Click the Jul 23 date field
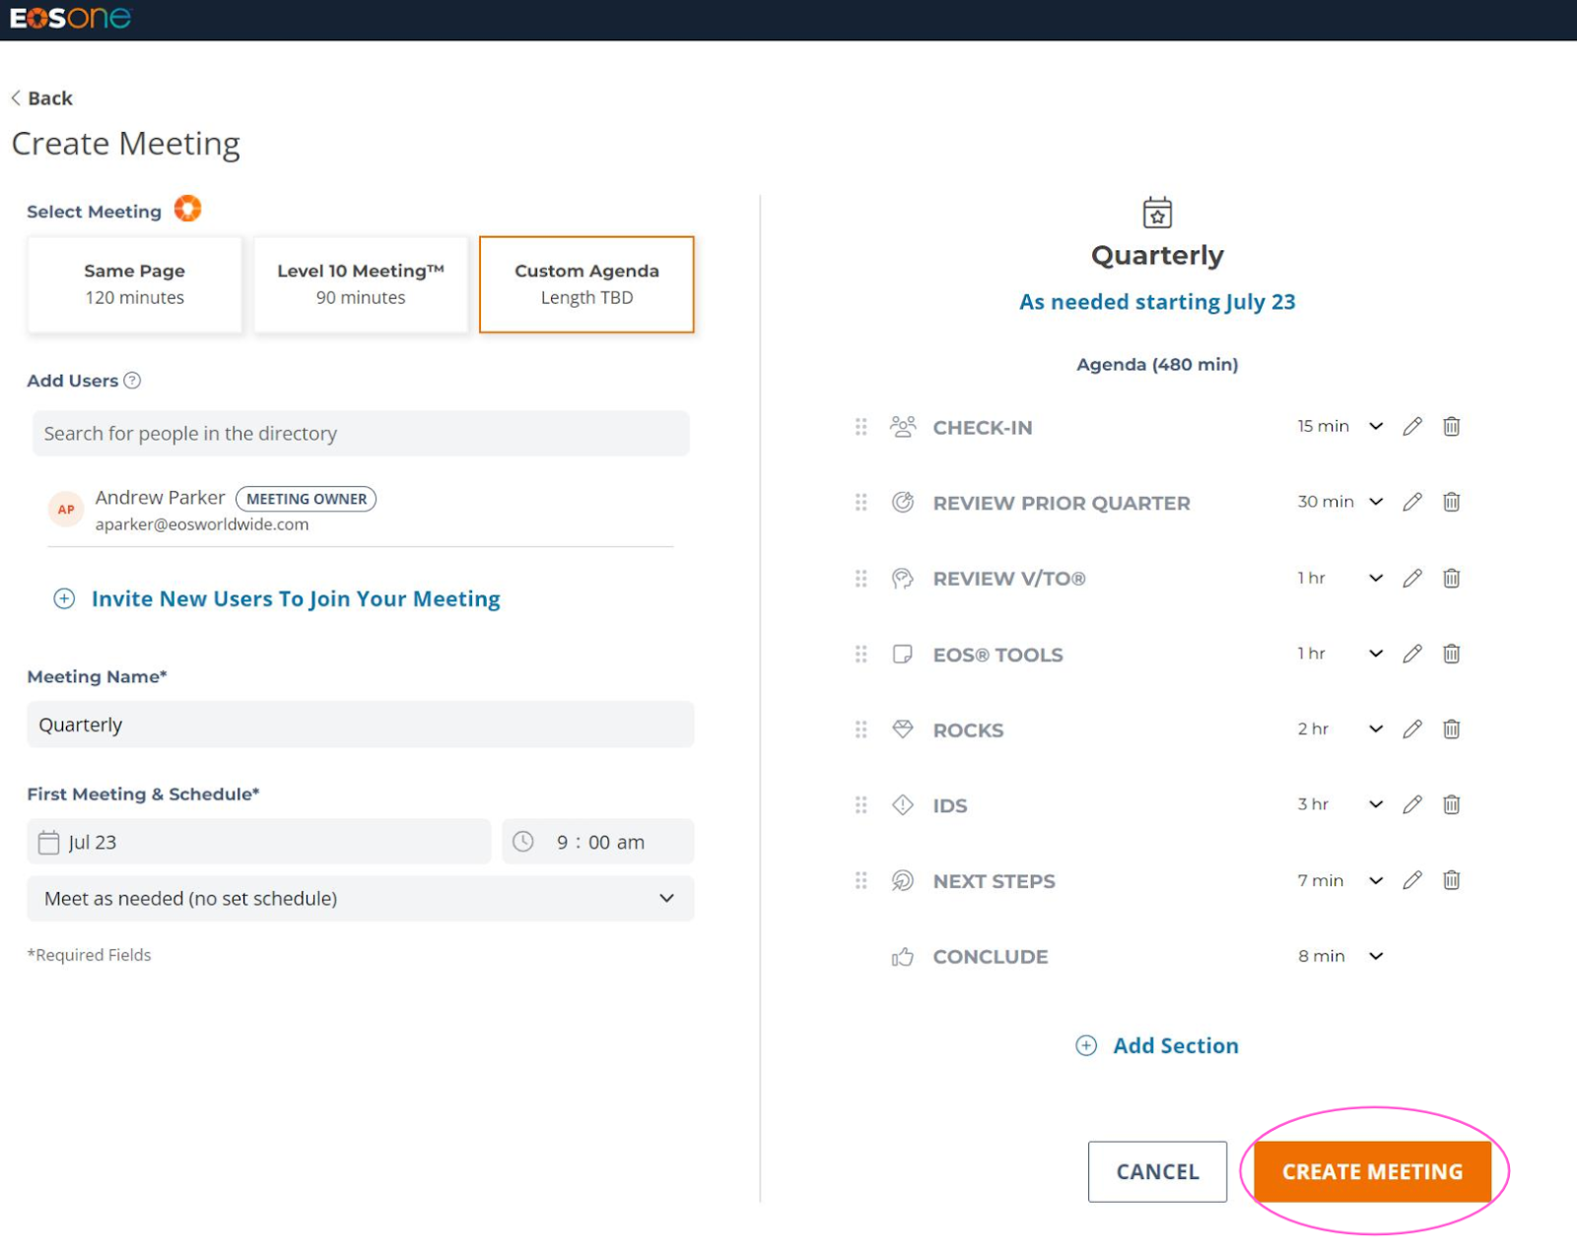1577x1251 pixels. tap(259, 842)
